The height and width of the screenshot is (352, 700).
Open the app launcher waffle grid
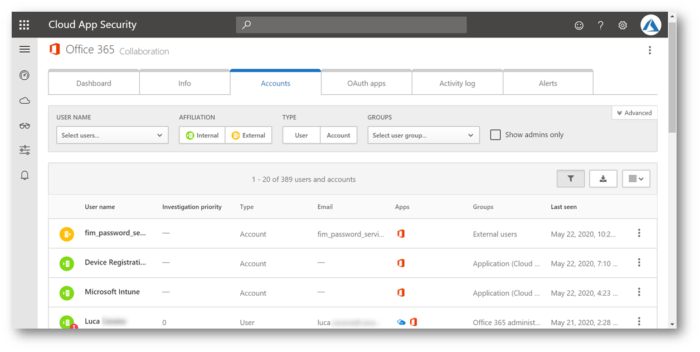coord(24,25)
